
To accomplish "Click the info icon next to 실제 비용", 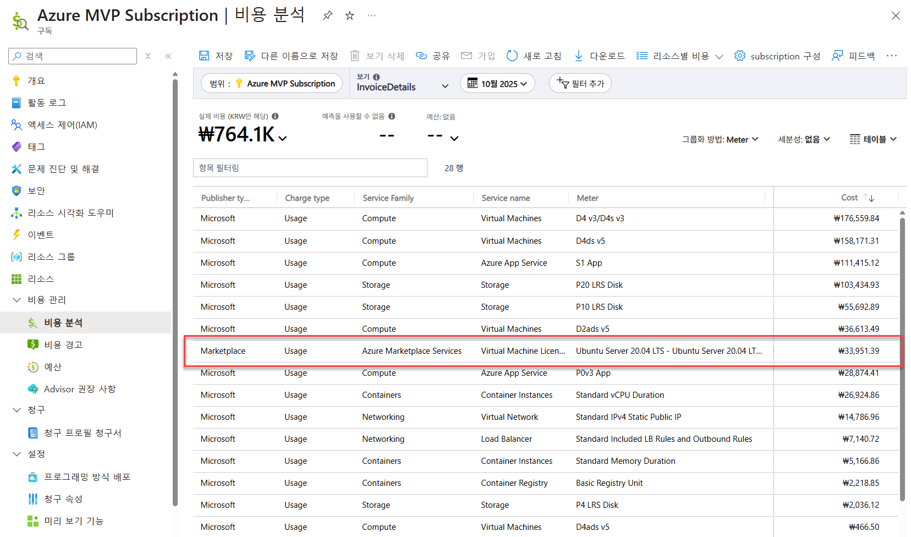I will [x=275, y=116].
